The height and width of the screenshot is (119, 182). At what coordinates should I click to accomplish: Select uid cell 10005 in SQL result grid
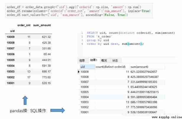click(85, 92)
